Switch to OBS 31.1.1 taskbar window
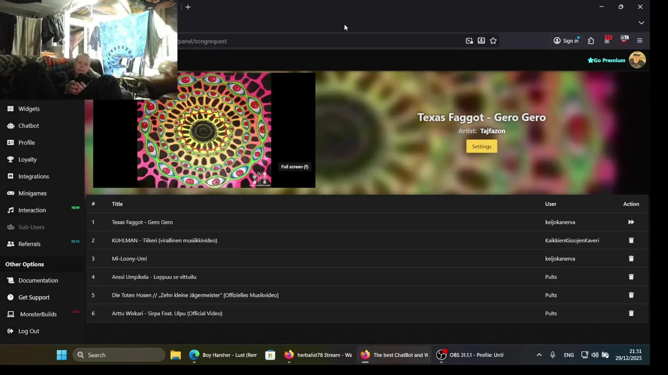Viewport: 668px width, 375px height. pos(471,355)
